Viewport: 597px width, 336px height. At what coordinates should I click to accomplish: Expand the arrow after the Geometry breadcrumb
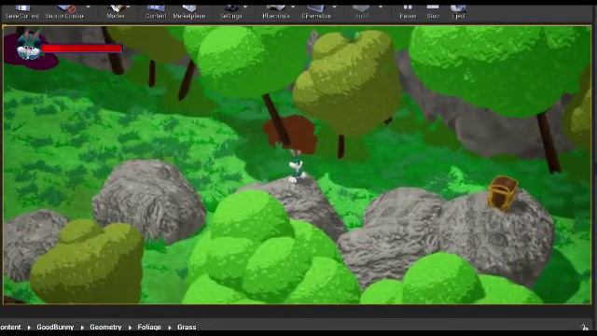click(x=130, y=328)
